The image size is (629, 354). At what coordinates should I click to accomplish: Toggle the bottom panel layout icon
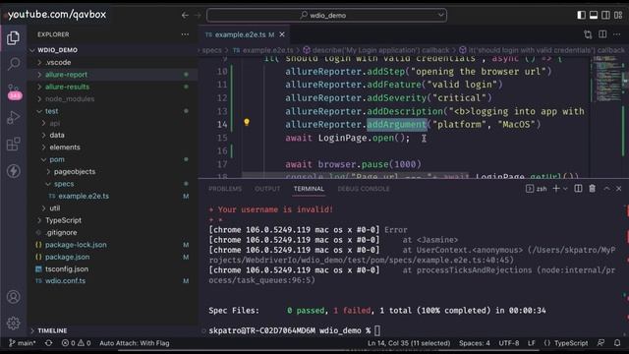tap(594, 16)
